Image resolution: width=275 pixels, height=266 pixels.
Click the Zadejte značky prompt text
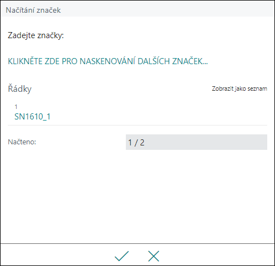point(35,35)
